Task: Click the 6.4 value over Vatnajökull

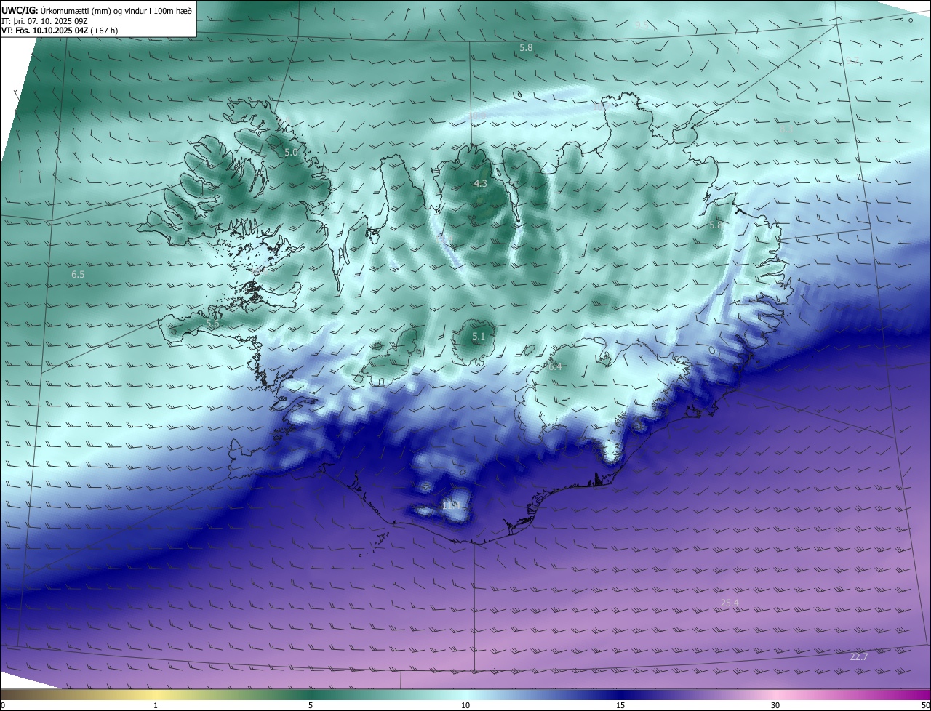Action: pyautogui.click(x=555, y=367)
